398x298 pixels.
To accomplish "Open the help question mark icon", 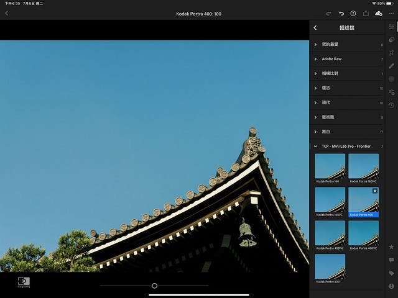I will pyautogui.click(x=353, y=13).
